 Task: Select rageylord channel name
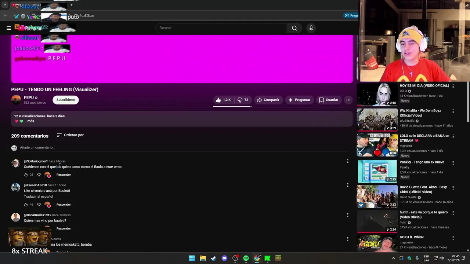406,146
